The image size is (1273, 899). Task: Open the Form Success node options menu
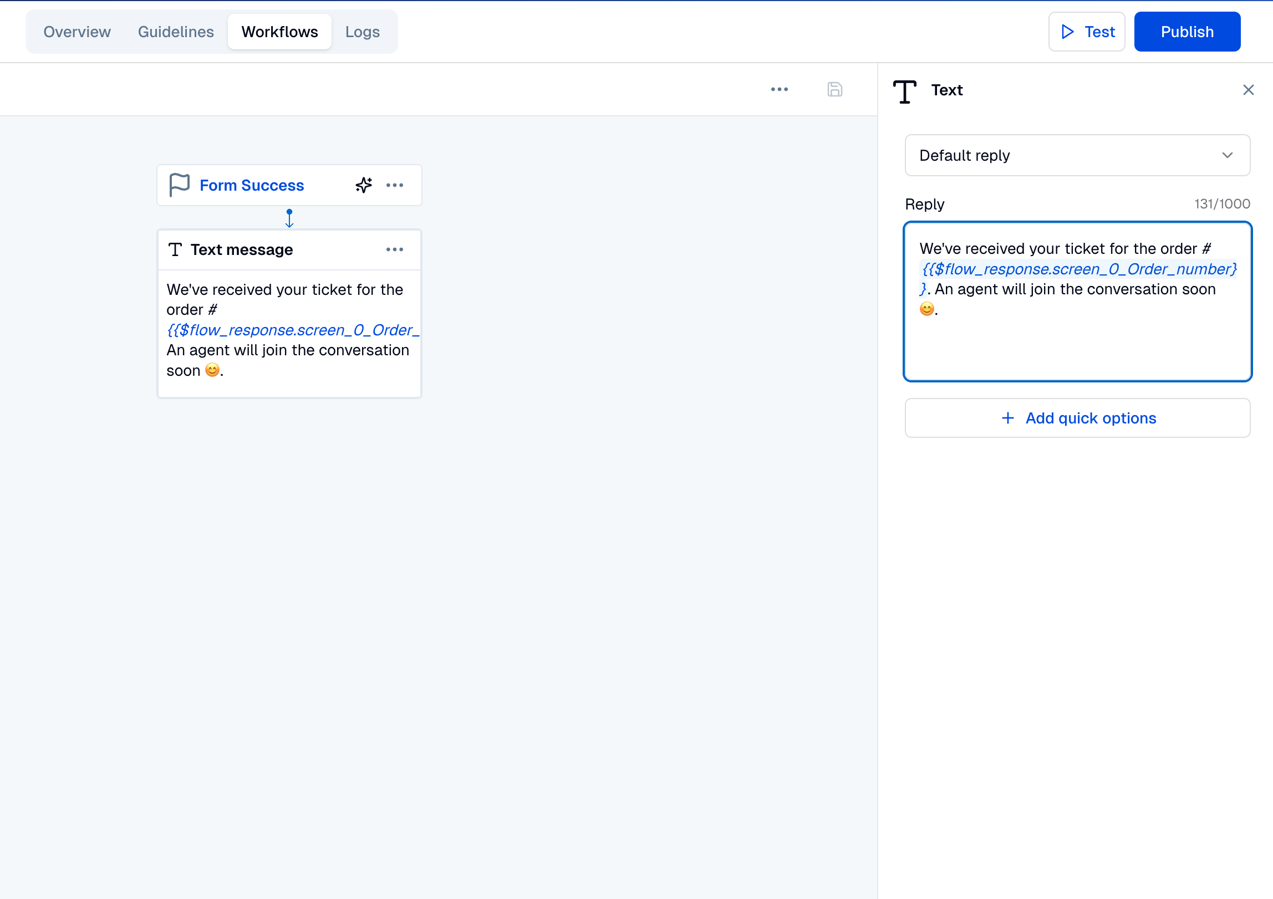click(x=395, y=185)
